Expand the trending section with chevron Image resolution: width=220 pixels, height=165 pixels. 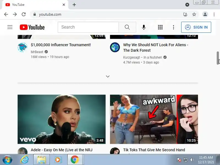pos(108,76)
